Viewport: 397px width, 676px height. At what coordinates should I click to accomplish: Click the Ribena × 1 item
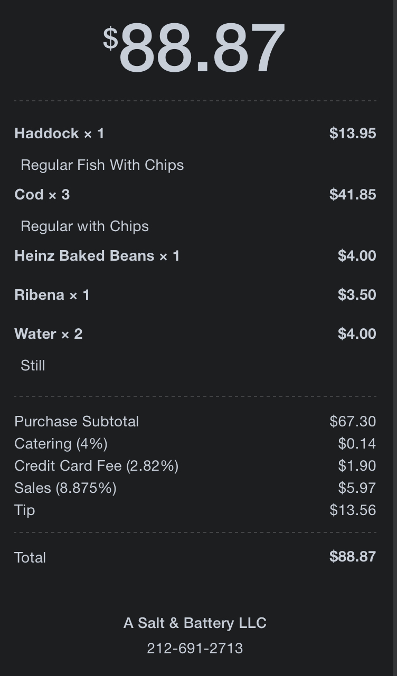52,295
